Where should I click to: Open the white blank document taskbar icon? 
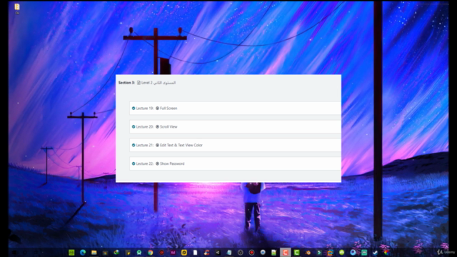pyautogui.click(x=195, y=252)
